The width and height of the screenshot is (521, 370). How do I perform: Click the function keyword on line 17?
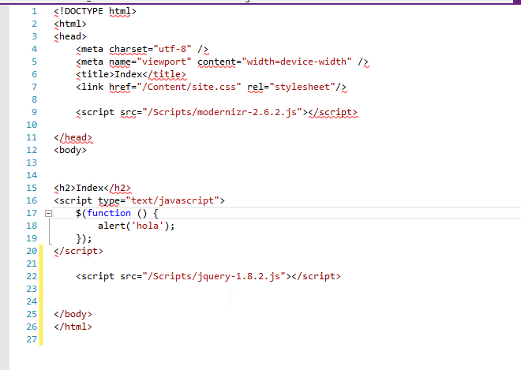[x=109, y=213]
